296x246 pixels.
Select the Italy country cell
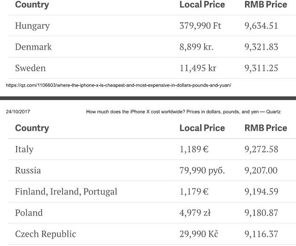[x=24, y=150]
